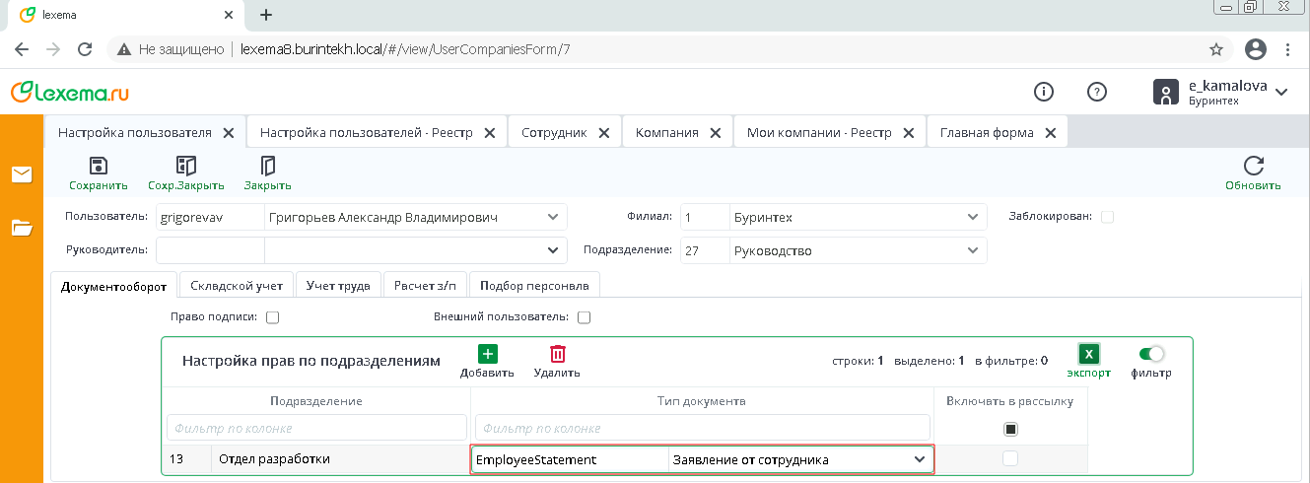
Task: Export table with the Excel экспорт icon
Action: pos(1088,354)
